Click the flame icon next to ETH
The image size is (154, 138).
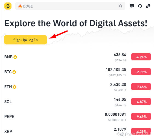click(x=14, y=87)
